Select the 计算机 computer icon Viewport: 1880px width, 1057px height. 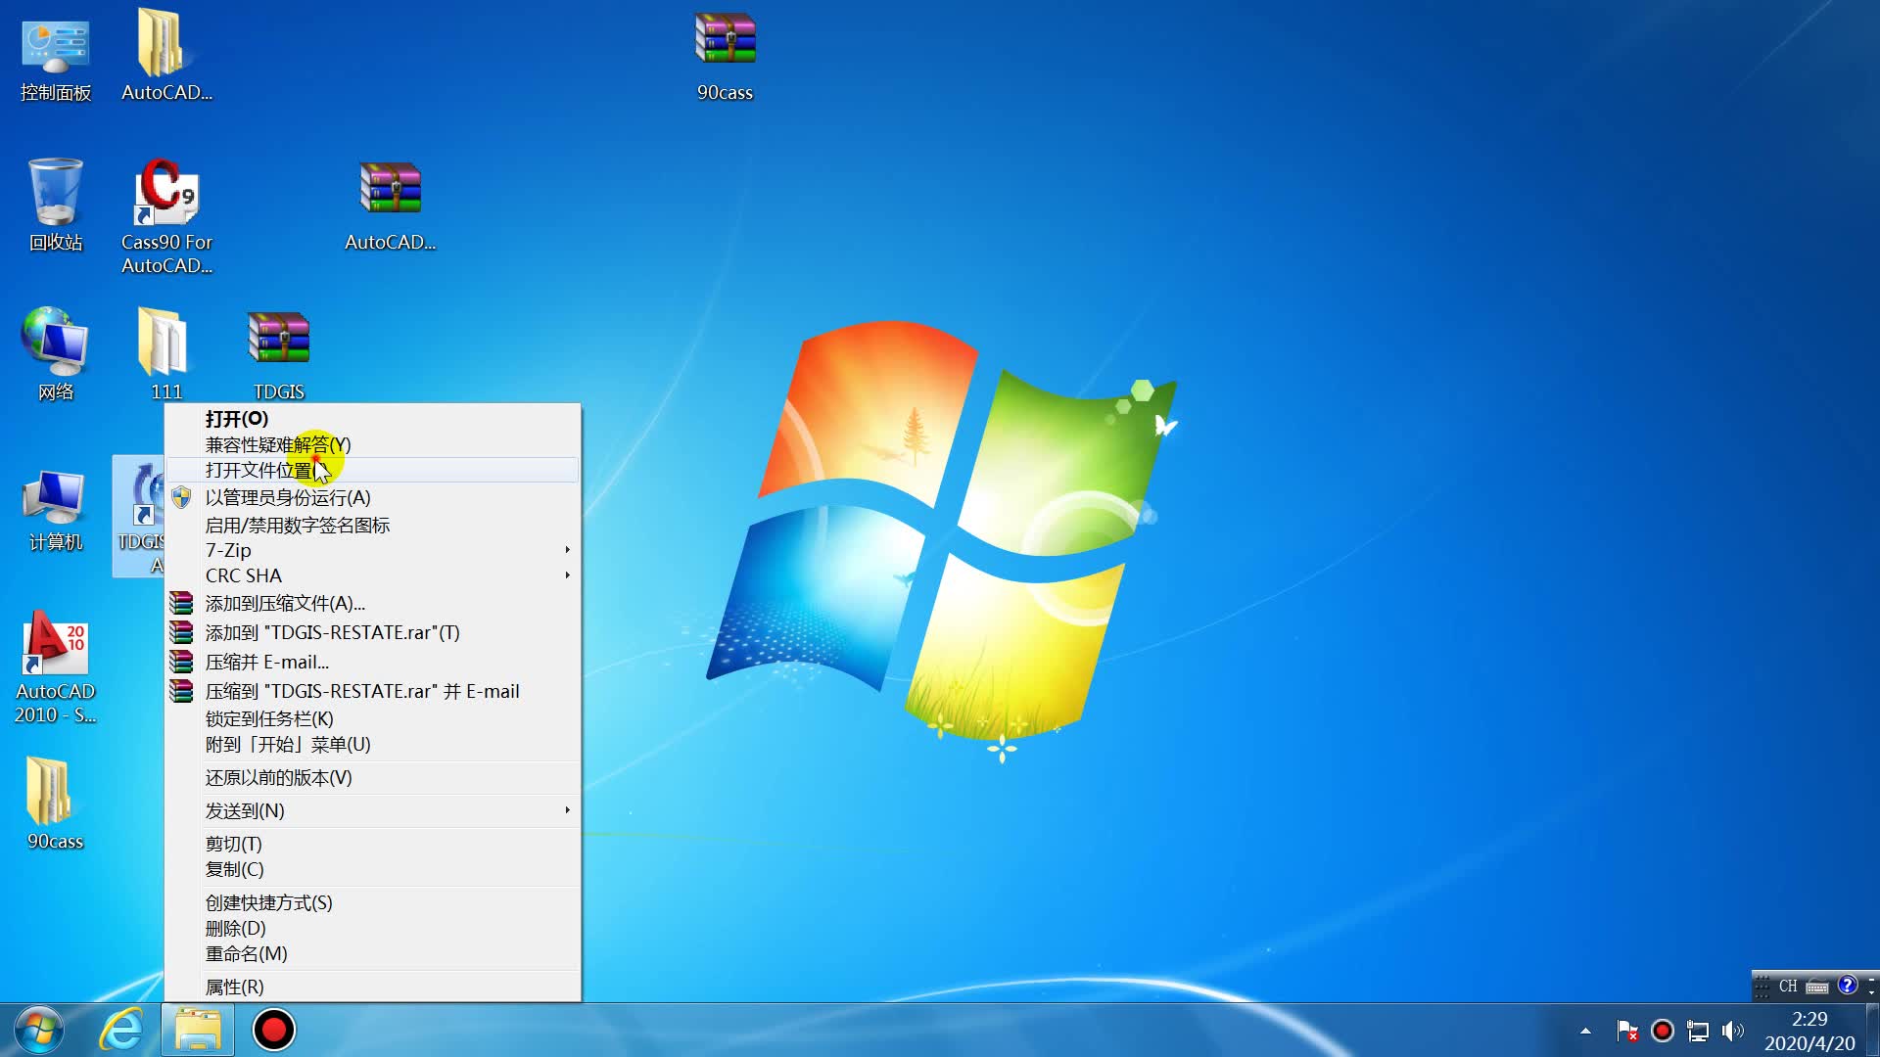(x=56, y=511)
